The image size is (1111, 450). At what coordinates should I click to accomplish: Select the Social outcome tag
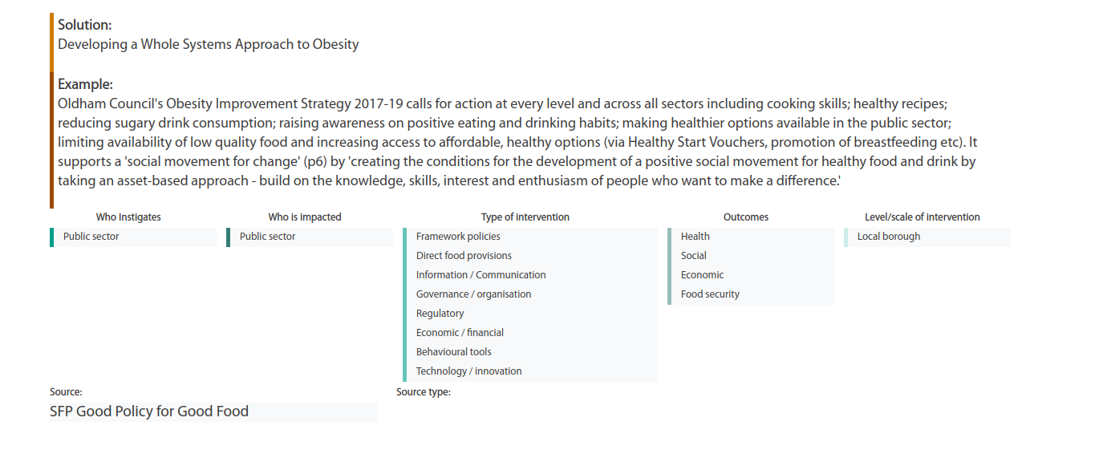751,256
